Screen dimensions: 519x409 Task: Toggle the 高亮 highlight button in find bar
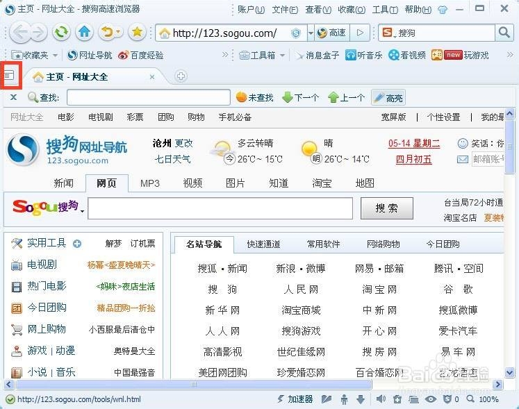pos(388,98)
